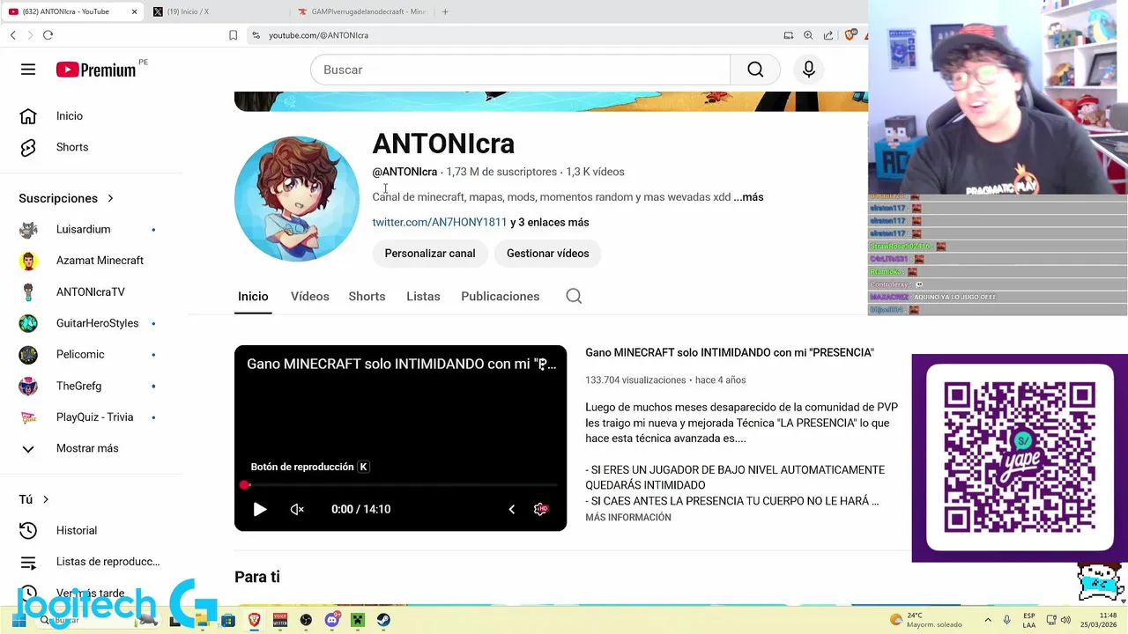Expand Mostrar más subscriptions
This screenshot has width=1128, height=634.
coord(87,448)
